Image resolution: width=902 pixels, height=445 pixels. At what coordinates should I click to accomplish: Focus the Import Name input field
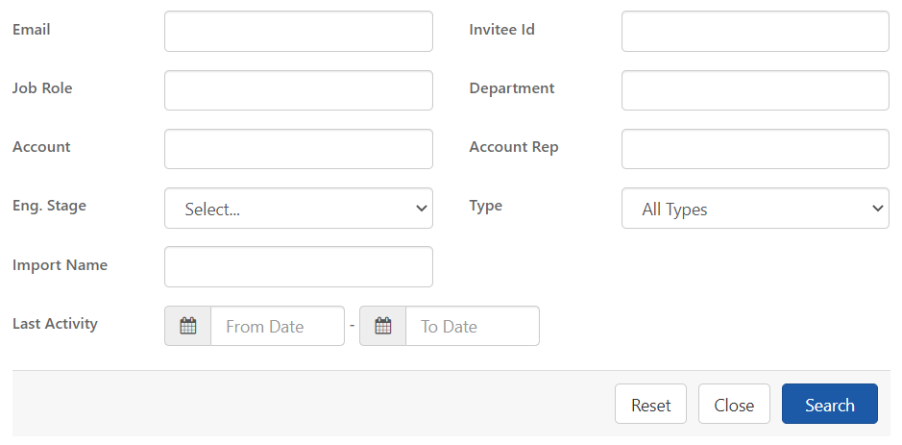pyautogui.click(x=299, y=266)
